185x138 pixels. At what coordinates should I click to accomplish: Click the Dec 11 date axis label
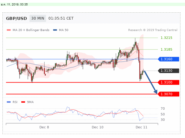[x=141, y=127]
